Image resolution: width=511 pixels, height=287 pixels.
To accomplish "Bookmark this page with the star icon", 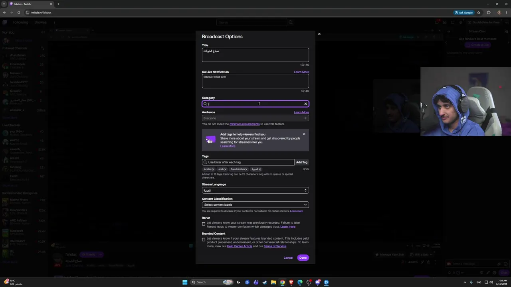I will pos(479,12).
